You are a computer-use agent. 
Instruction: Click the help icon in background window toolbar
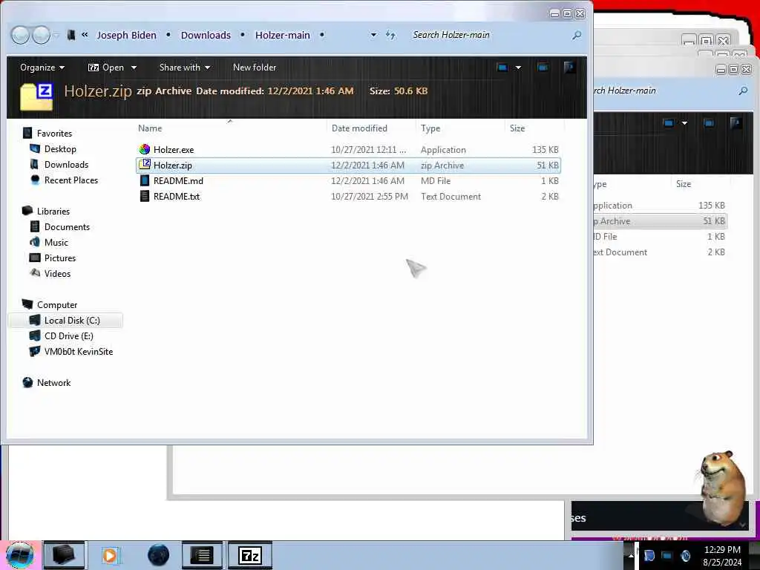point(736,123)
